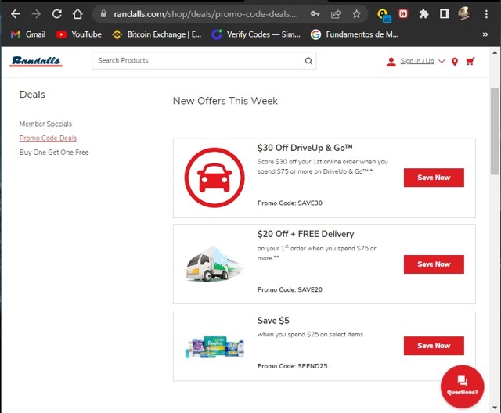Image resolution: width=501 pixels, height=413 pixels.
Task: Toggle the browser side panel icon
Action: point(445,14)
